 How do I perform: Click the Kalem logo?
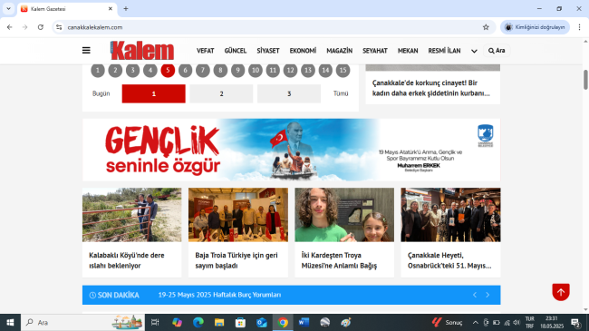(142, 51)
